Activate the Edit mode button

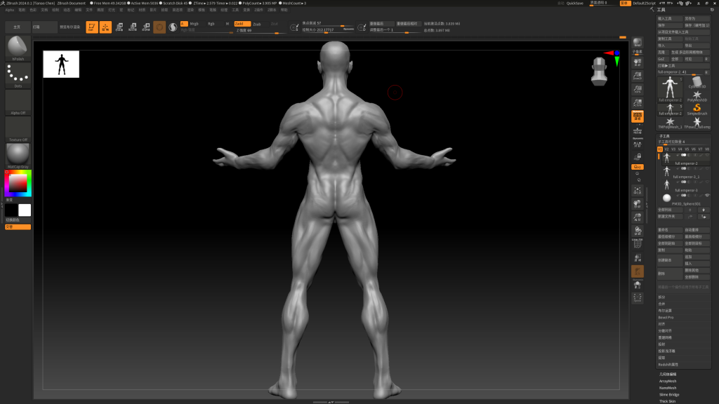coord(92,27)
